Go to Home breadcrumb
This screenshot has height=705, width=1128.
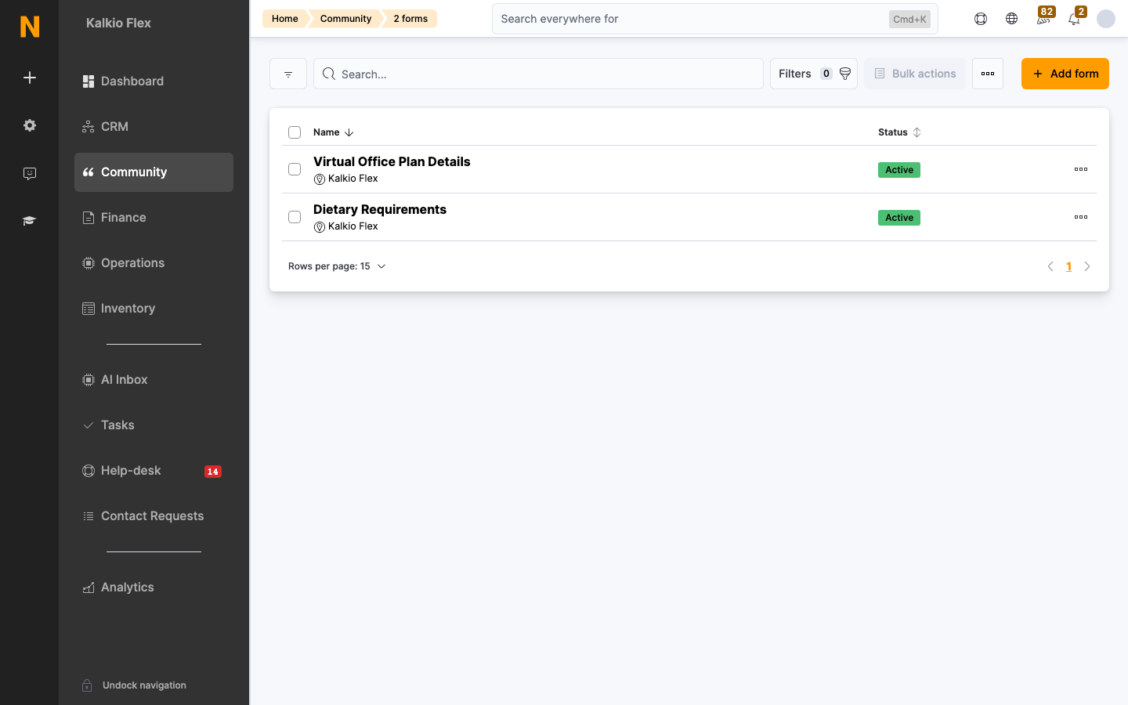[x=285, y=19]
